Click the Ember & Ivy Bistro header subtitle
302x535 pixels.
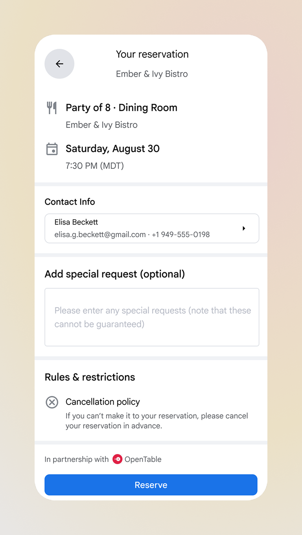152,74
